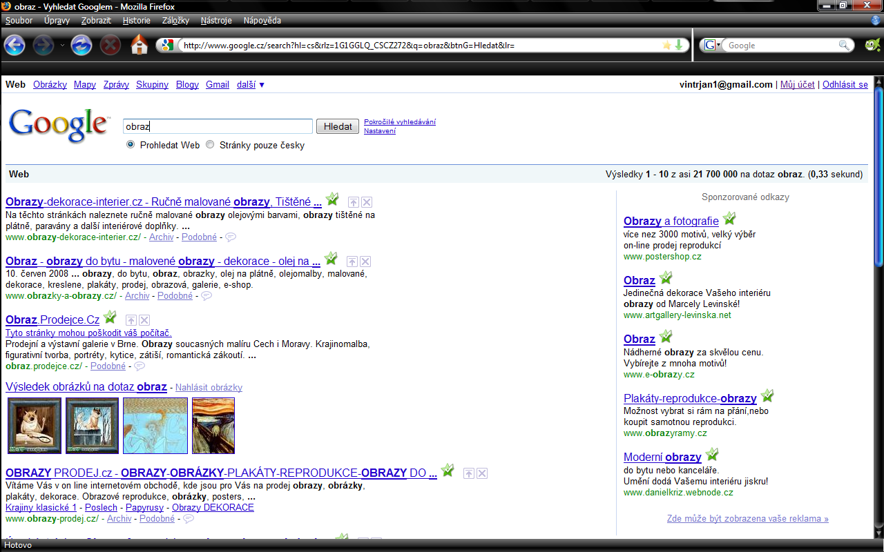Open the Obrázky link in Google navigation

click(50, 85)
